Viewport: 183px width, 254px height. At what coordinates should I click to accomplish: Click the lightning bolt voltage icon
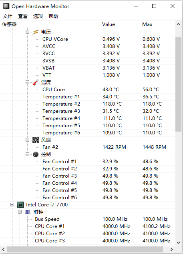[x=36, y=32]
